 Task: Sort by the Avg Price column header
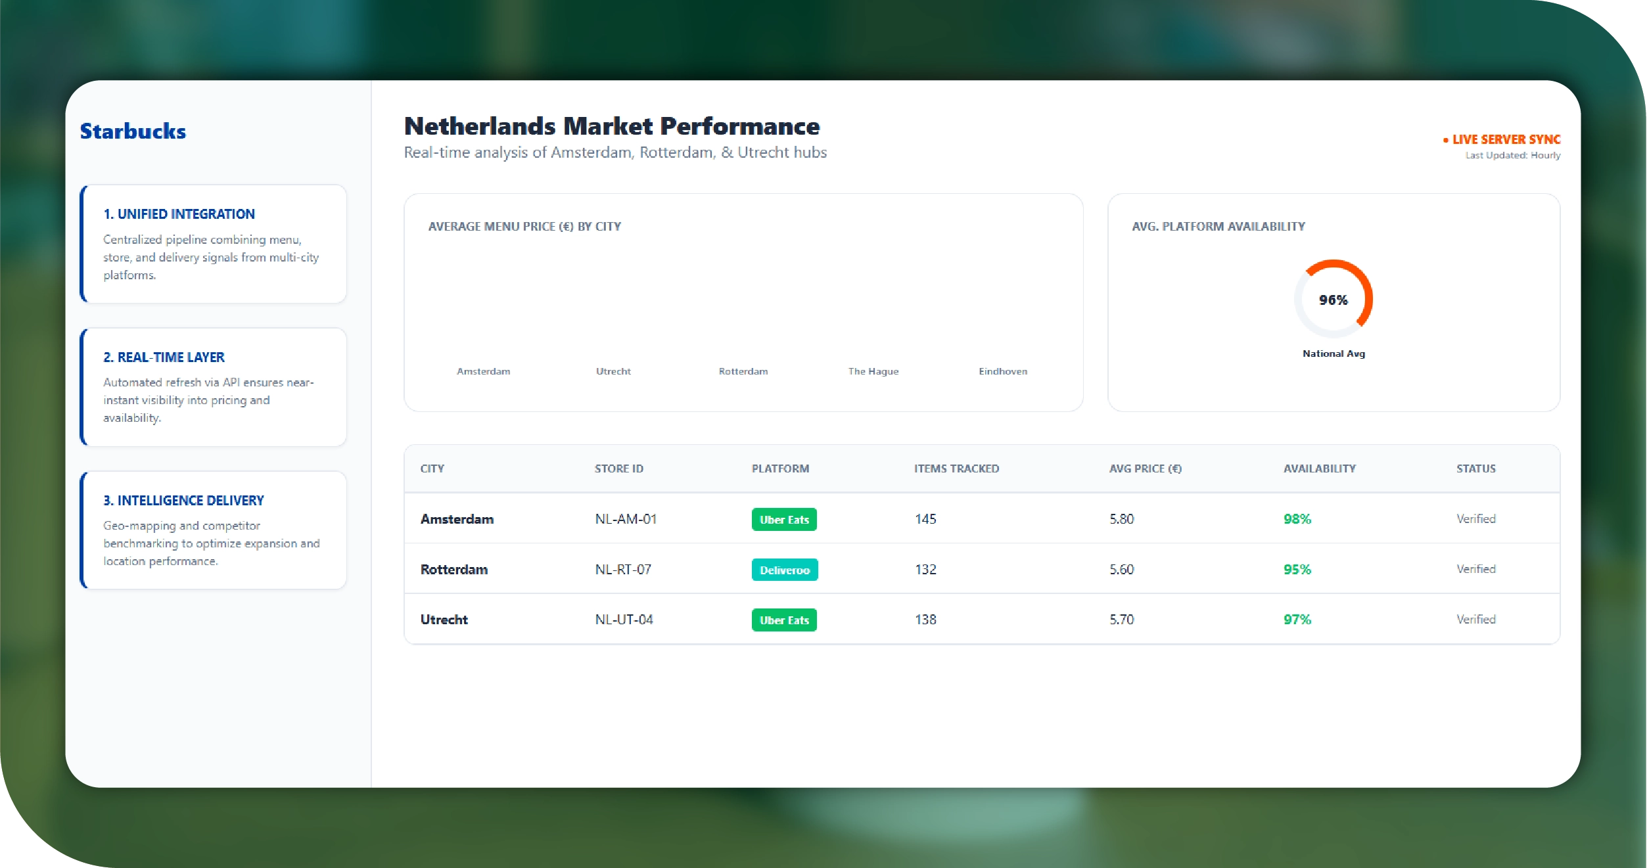pyautogui.click(x=1145, y=468)
